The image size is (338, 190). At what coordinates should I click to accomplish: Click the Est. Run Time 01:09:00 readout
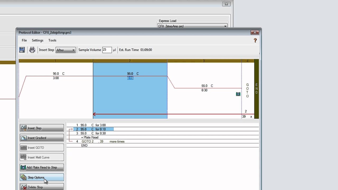pyautogui.click(x=135, y=50)
